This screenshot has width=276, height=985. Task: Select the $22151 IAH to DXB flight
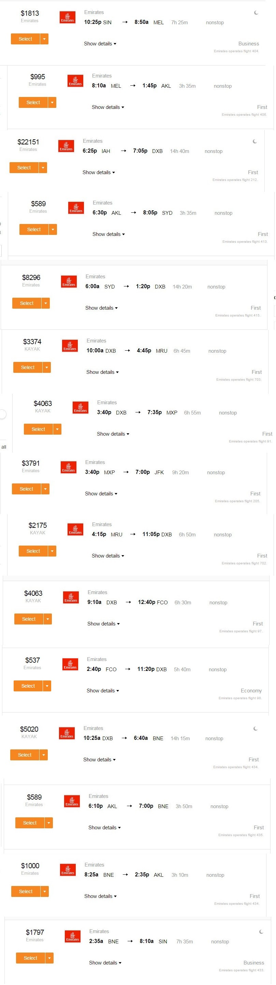coord(24,168)
